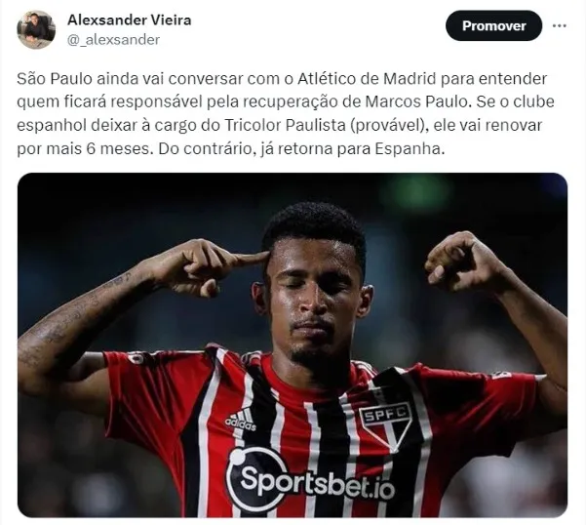Viewport: 586px width, 525px height.
Task: Click the player's raised right-side fist
Action: [x=461, y=261]
